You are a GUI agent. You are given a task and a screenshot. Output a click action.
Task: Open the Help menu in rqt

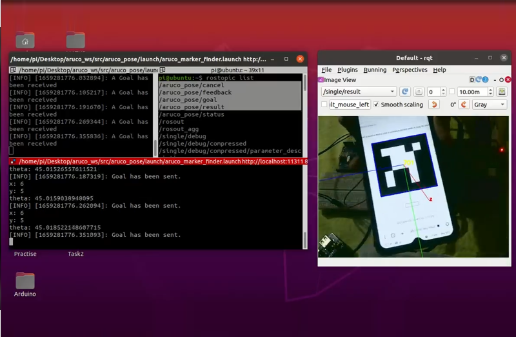coord(439,70)
